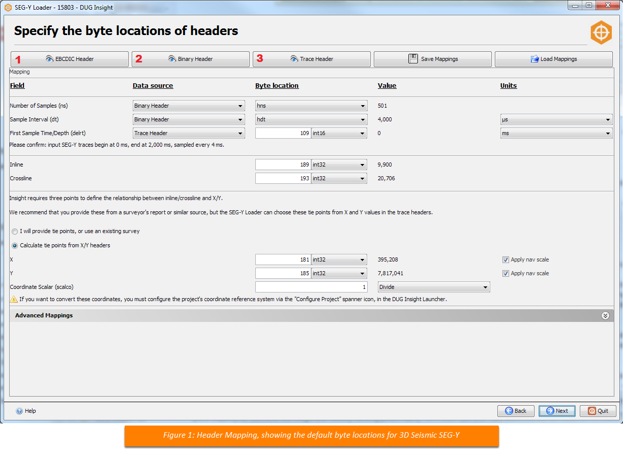The image size is (623, 456).
Task: Open the Crossline data type dropdown
Action: click(x=339, y=178)
